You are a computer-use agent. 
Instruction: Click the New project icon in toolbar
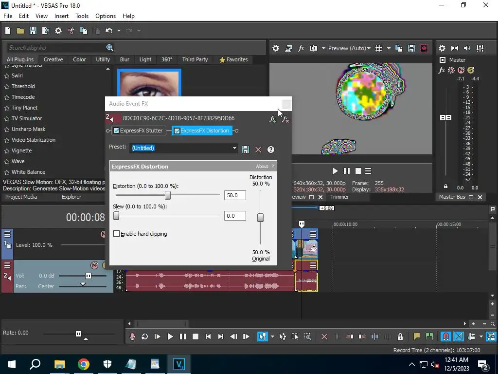8,31
